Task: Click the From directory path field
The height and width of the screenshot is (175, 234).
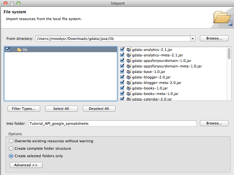Action: pyautogui.click(x=113, y=39)
